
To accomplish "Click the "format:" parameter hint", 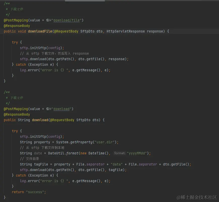I will pos(120,153).
